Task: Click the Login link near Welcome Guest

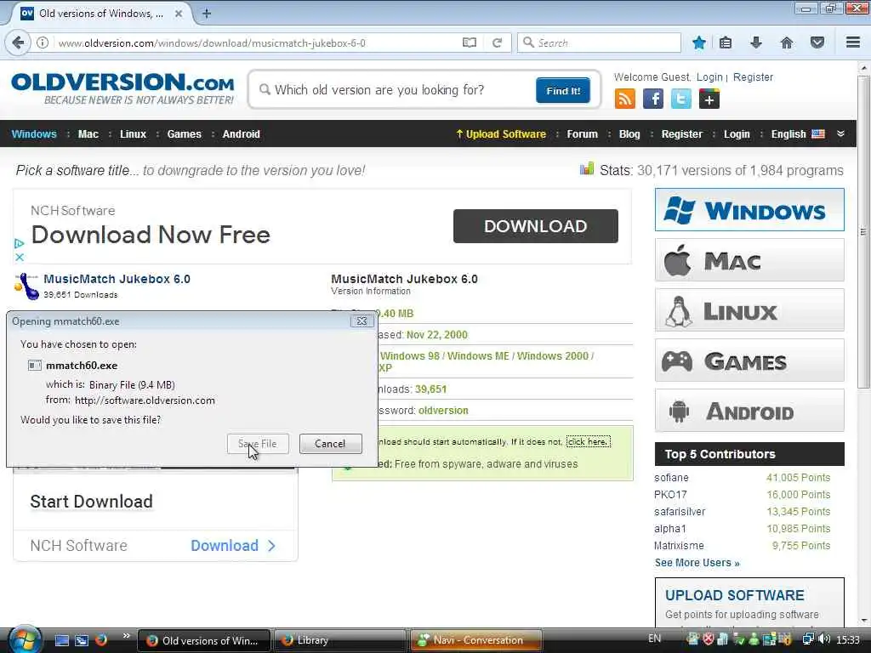Action: pos(709,77)
